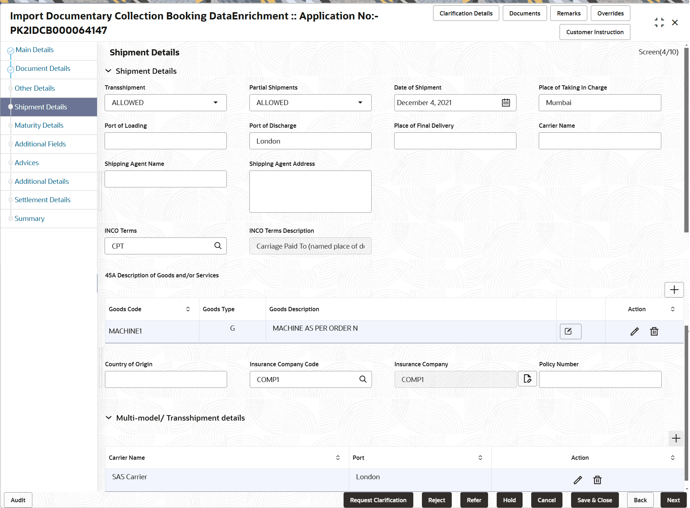Image resolution: width=690 pixels, height=508 pixels.
Task: Add a multi-model transshipment row
Action: click(x=676, y=438)
